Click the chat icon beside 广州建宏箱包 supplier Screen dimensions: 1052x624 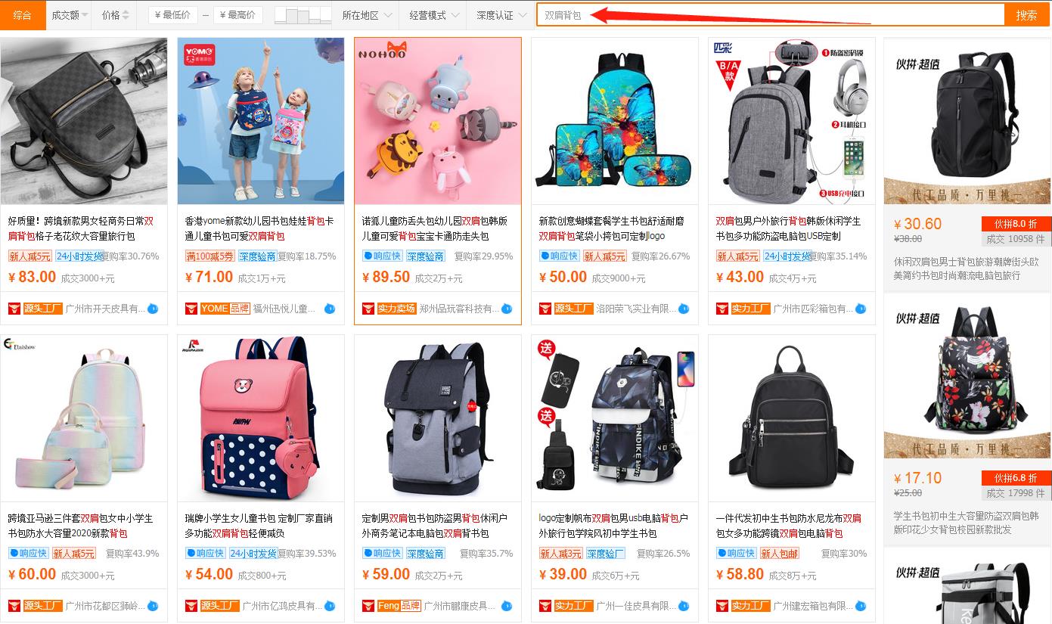[x=861, y=606]
